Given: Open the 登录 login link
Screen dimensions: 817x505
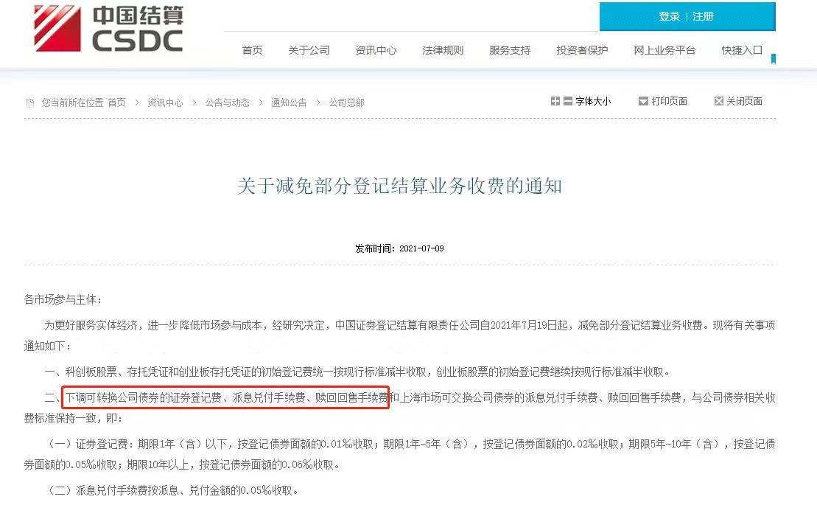Looking at the screenshot, I should [x=669, y=17].
